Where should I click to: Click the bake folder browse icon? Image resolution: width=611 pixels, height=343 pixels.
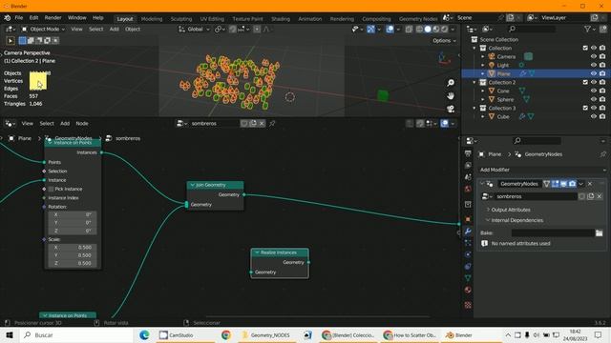[599, 232]
